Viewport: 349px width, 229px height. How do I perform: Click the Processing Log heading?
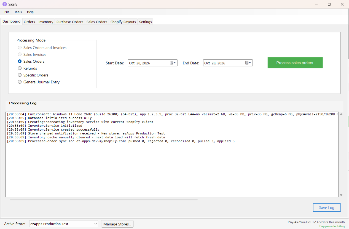pos(23,103)
